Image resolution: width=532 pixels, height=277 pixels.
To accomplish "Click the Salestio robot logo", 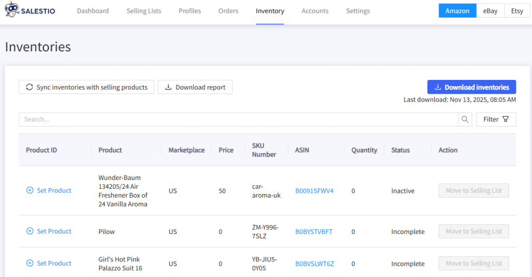I will pyautogui.click(x=12, y=11).
